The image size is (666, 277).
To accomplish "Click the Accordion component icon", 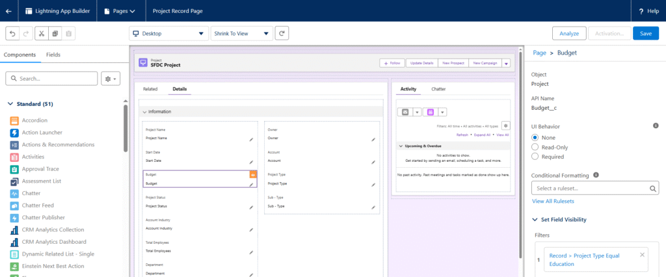I will point(14,120).
